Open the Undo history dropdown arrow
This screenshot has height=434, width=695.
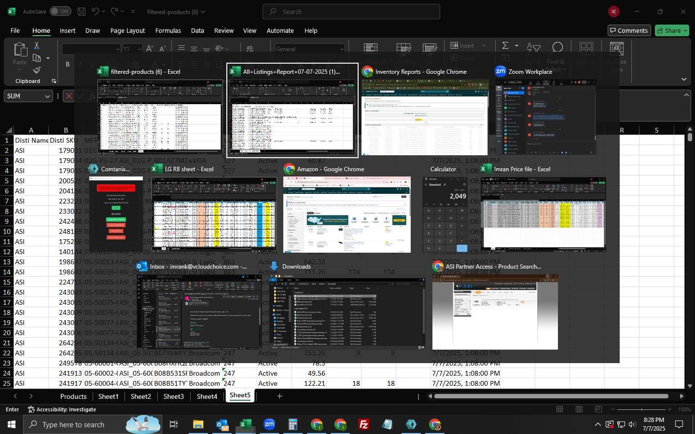point(103,11)
